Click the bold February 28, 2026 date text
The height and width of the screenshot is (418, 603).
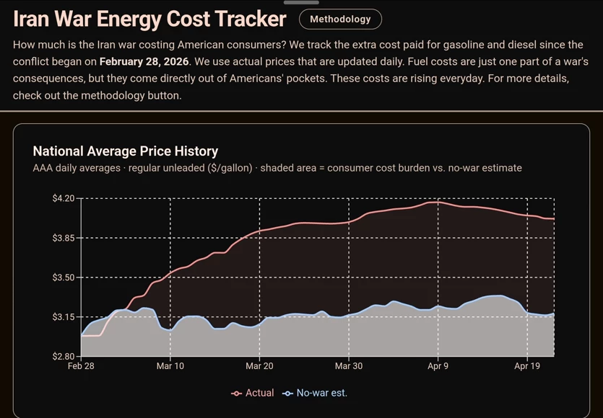(x=144, y=61)
